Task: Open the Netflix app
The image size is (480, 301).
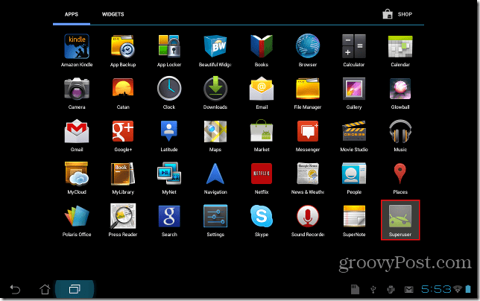Action: pos(262,178)
